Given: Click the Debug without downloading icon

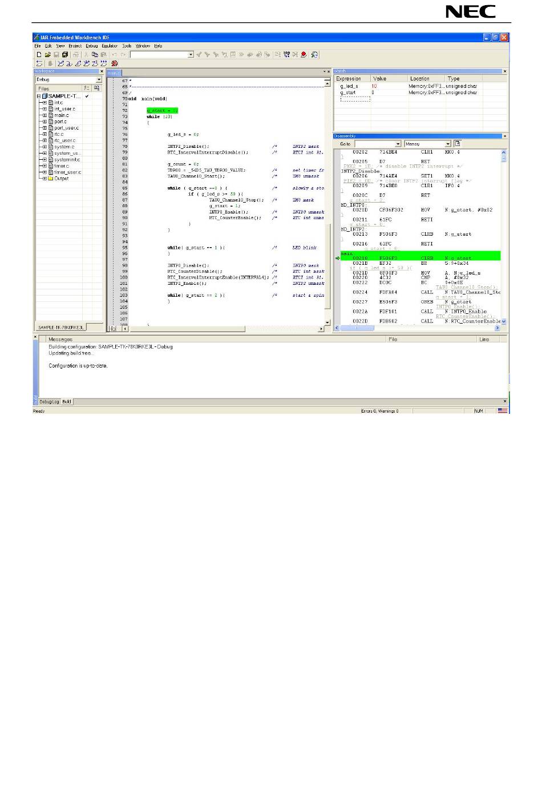Looking at the screenshot, I should click(x=314, y=55).
